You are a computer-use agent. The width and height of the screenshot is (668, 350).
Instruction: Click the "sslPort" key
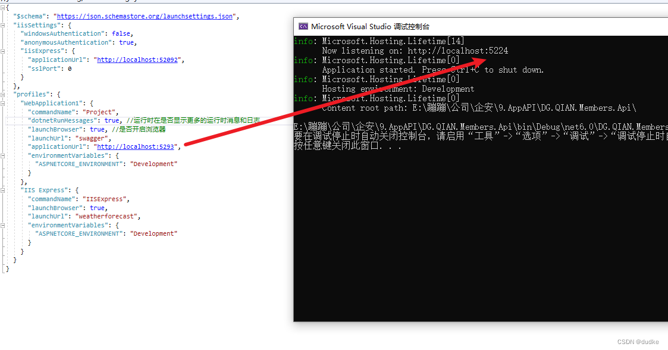(44, 68)
